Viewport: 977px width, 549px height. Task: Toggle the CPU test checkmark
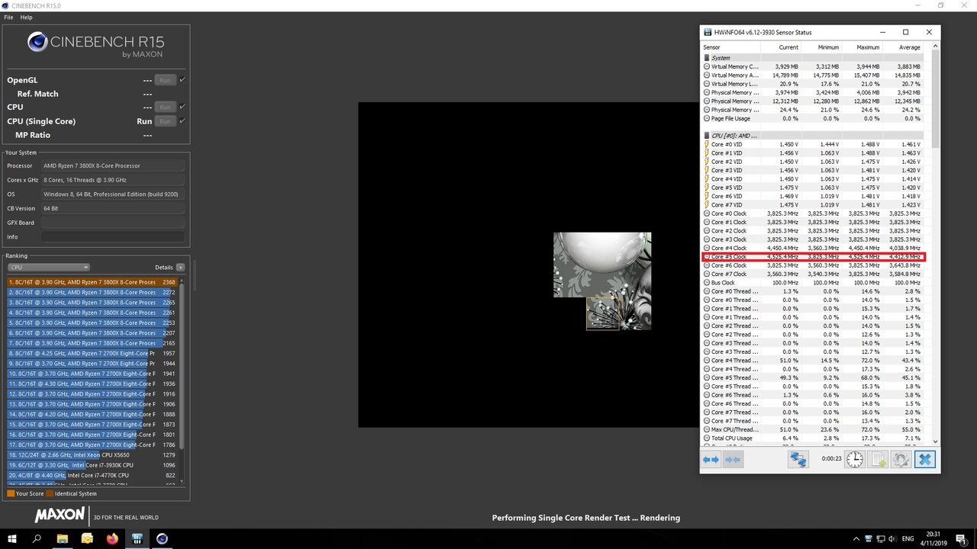coord(182,107)
